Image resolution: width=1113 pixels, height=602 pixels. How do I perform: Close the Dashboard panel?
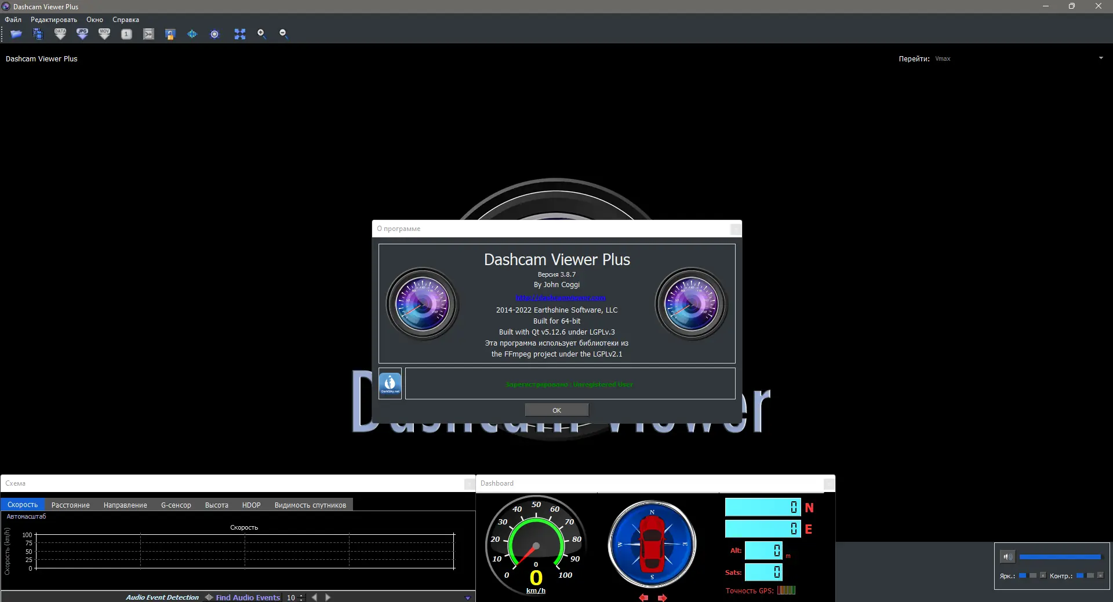(829, 484)
